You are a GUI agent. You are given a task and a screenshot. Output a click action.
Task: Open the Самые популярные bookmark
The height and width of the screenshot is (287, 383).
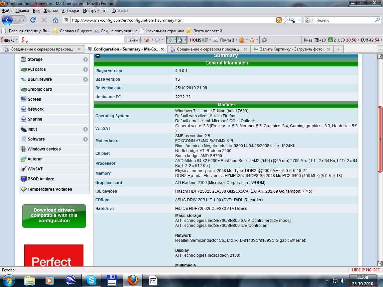[x=116, y=31]
